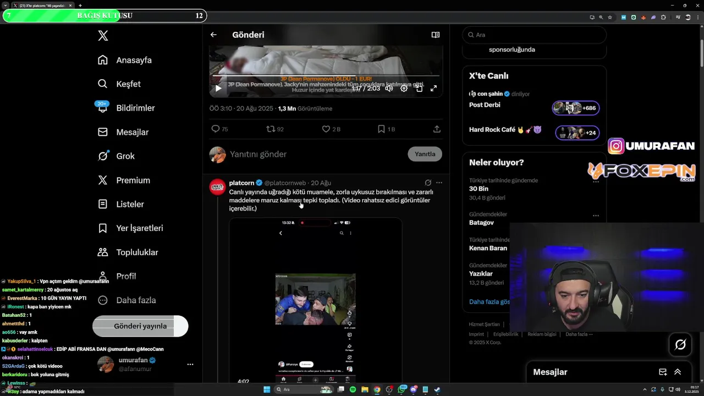
Task: Open Keşfet search page
Action: [x=119, y=84]
